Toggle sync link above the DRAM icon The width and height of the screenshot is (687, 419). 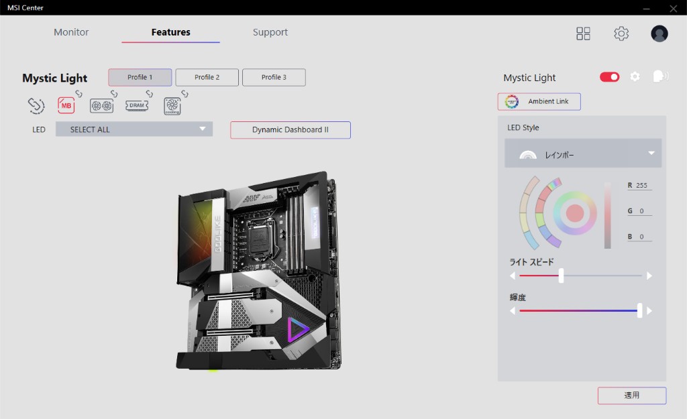point(150,94)
